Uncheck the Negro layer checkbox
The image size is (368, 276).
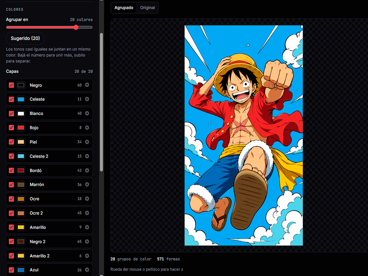[x=11, y=85]
